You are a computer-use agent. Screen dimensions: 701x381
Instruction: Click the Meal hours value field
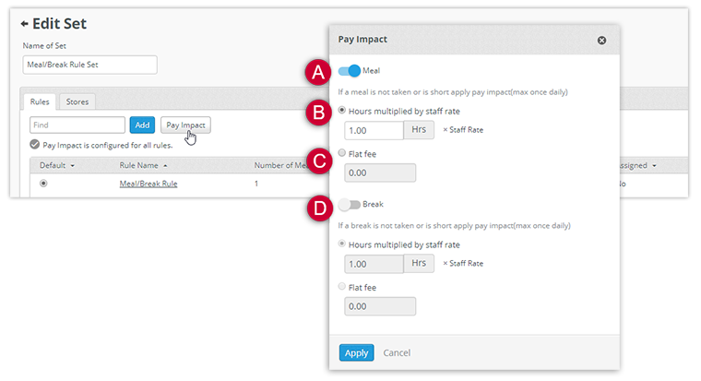point(373,131)
